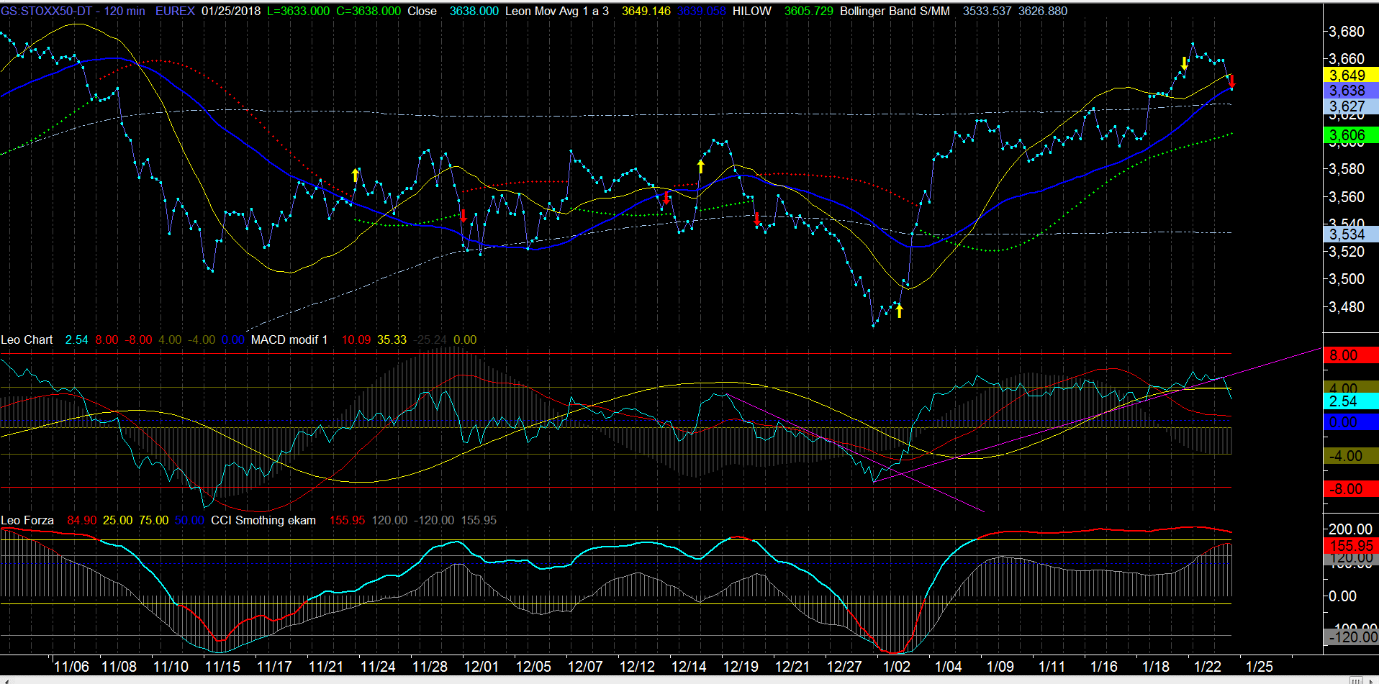Click the 35.33 MACD value

(x=392, y=339)
